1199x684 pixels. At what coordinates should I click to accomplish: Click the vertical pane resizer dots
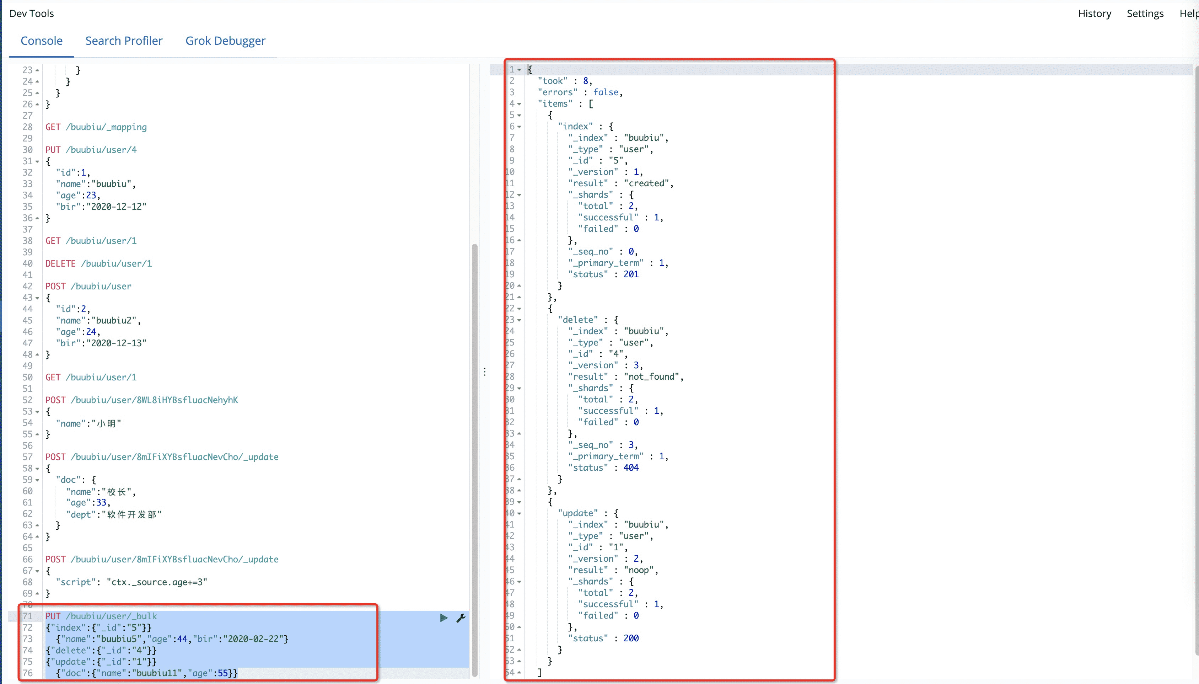click(x=484, y=372)
